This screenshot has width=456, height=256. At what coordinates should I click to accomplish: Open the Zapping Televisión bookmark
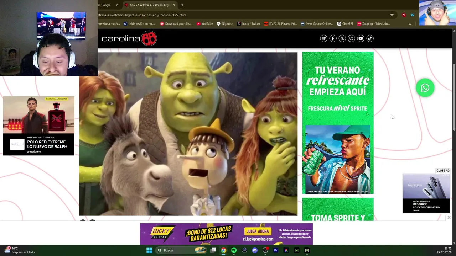pos(373,24)
